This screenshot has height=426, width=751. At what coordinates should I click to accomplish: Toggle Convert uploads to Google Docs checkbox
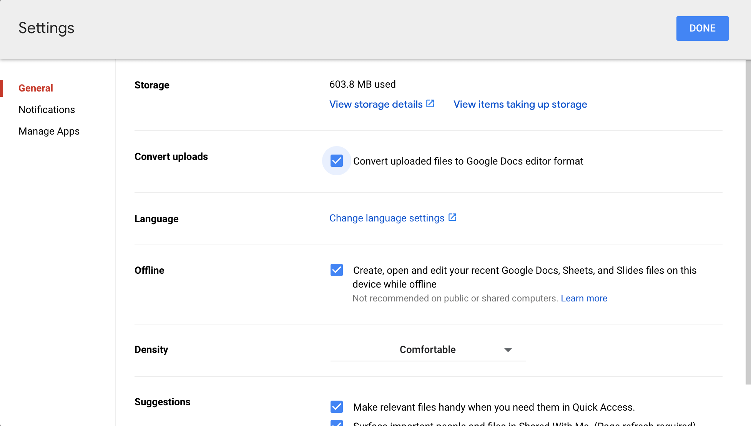(336, 160)
